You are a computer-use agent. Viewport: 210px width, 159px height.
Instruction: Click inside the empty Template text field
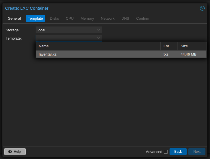coord(66,38)
